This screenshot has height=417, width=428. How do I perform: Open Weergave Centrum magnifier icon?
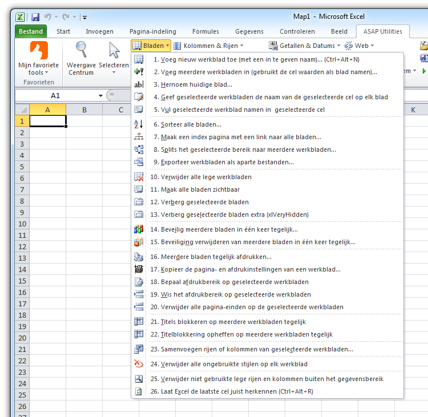(81, 50)
